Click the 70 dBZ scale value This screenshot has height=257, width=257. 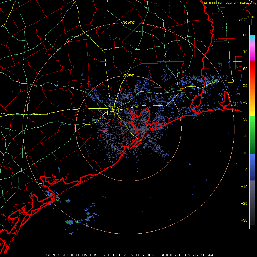click(x=245, y=52)
